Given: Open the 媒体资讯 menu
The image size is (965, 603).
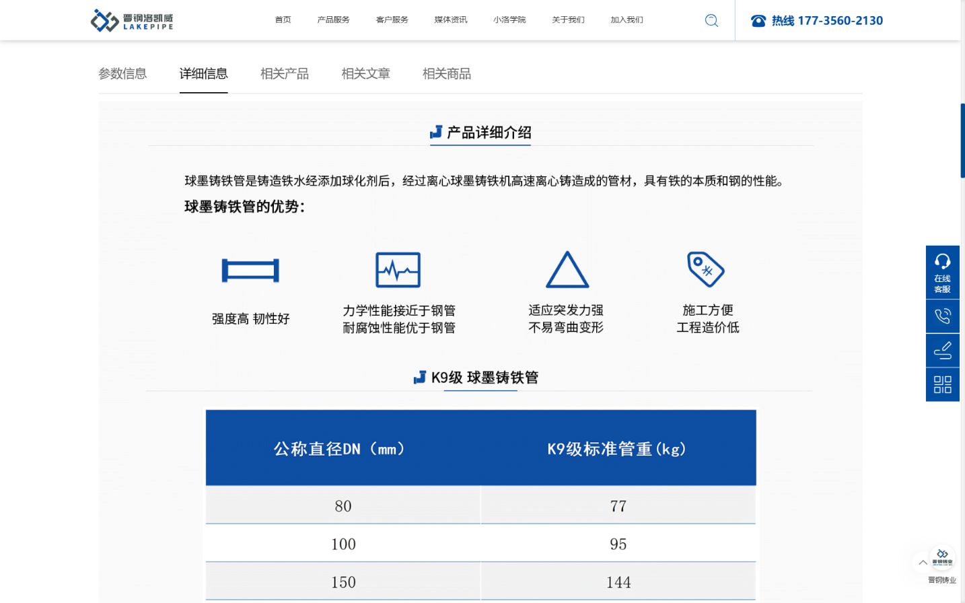Looking at the screenshot, I should tap(451, 20).
